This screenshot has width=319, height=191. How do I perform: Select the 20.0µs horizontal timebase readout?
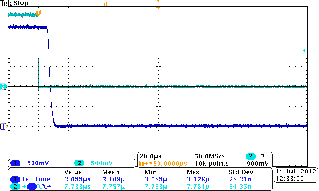click(x=152, y=156)
